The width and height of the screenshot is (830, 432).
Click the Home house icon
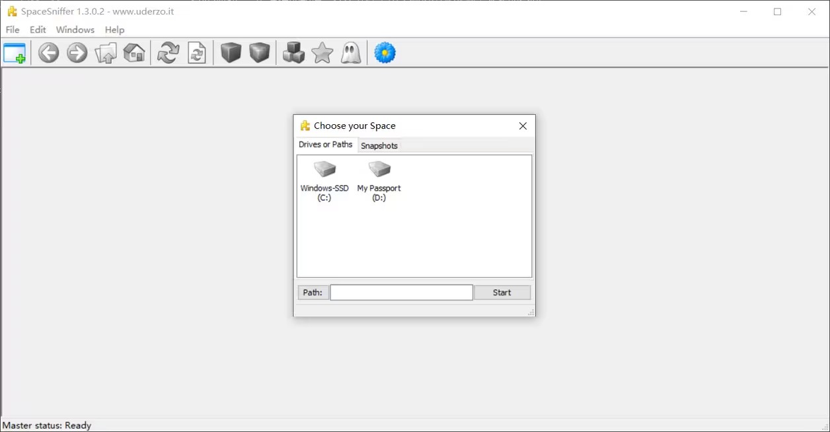click(x=134, y=53)
